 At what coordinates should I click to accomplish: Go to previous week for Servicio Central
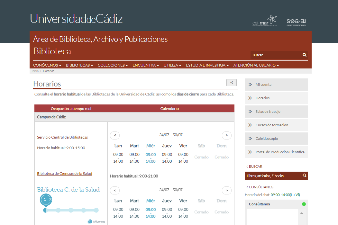(115, 135)
